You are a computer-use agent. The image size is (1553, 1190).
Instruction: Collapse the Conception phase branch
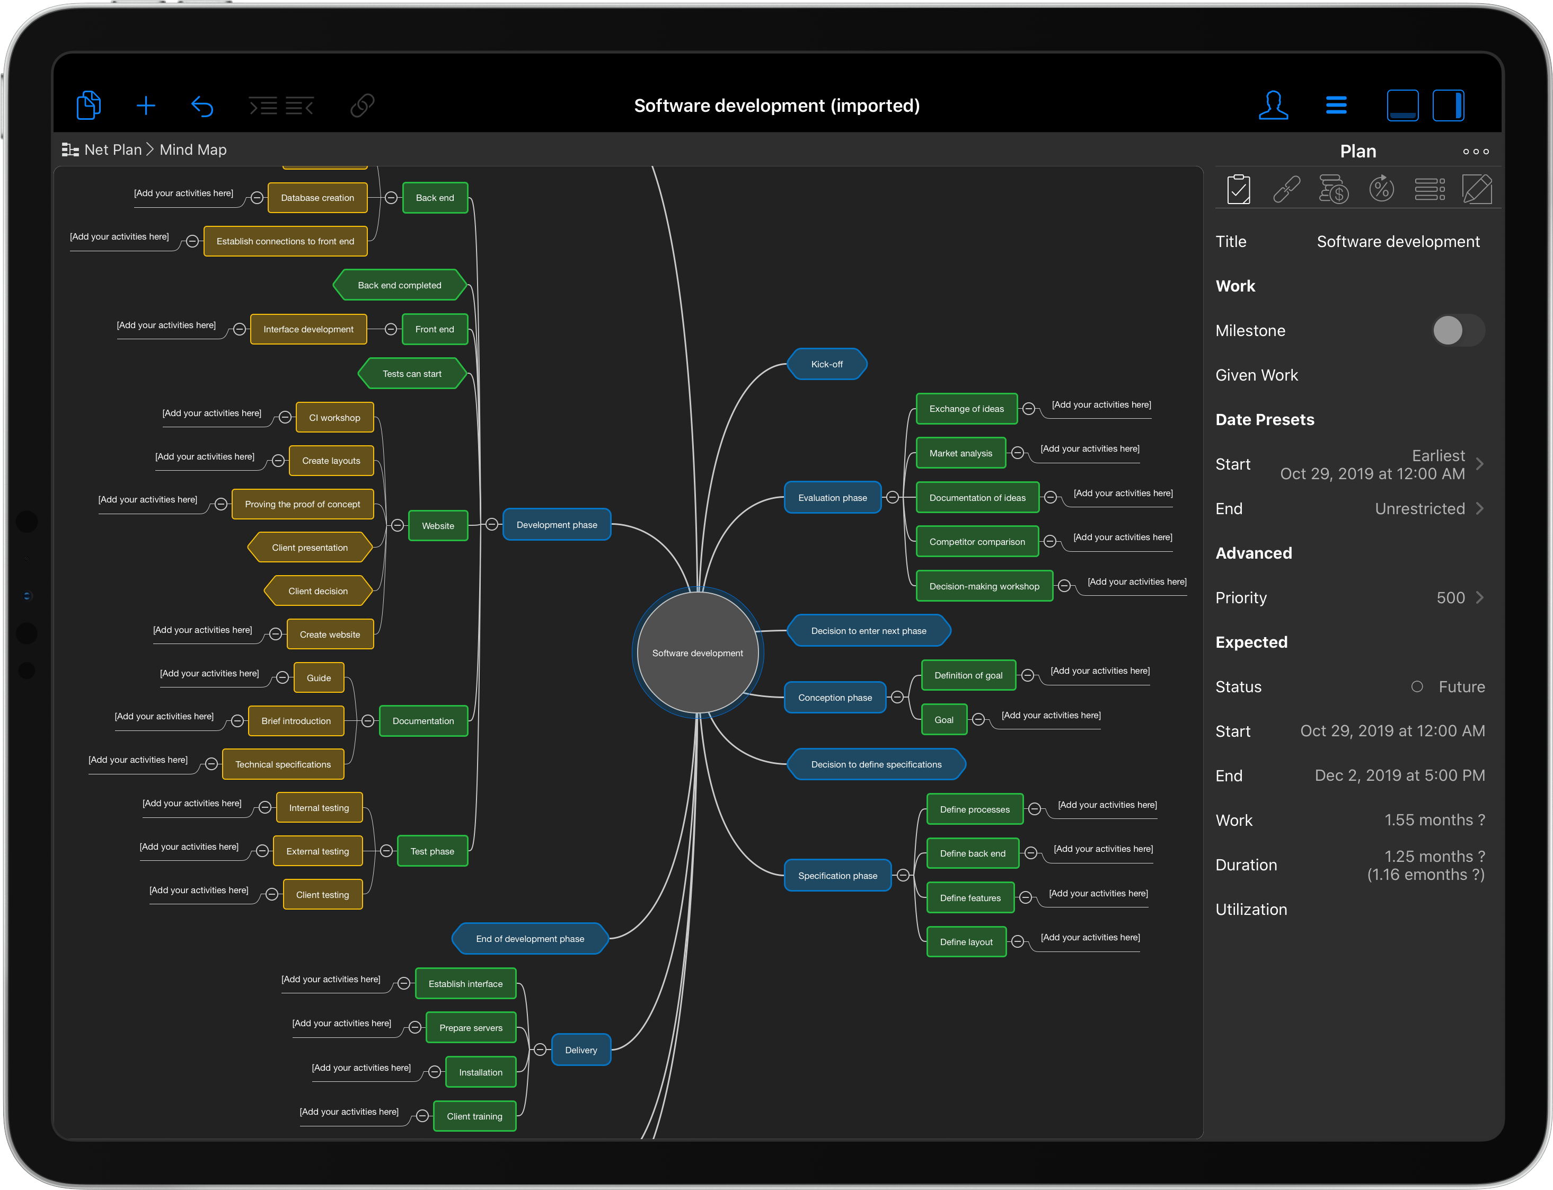(896, 698)
